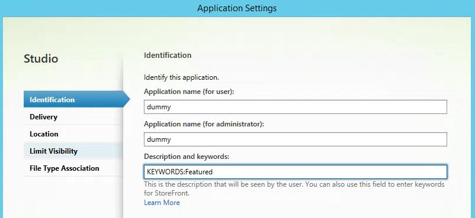This screenshot has width=475, height=218.
Task: Click the bold Identification section heading
Action: pyautogui.click(x=168, y=56)
